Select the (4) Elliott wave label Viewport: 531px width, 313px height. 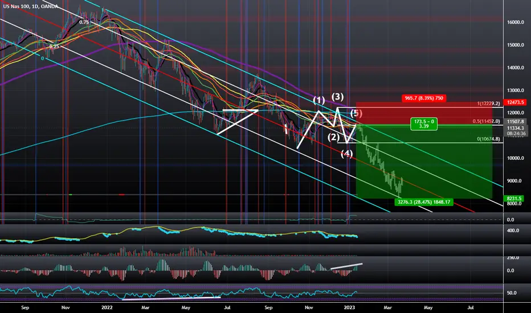(347, 154)
